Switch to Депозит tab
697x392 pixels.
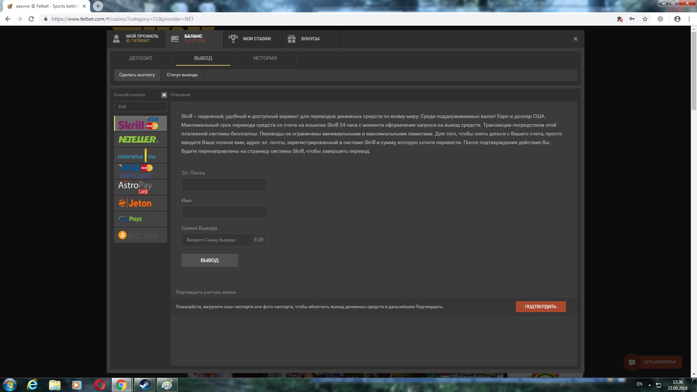pyautogui.click(x=141, y=58)
